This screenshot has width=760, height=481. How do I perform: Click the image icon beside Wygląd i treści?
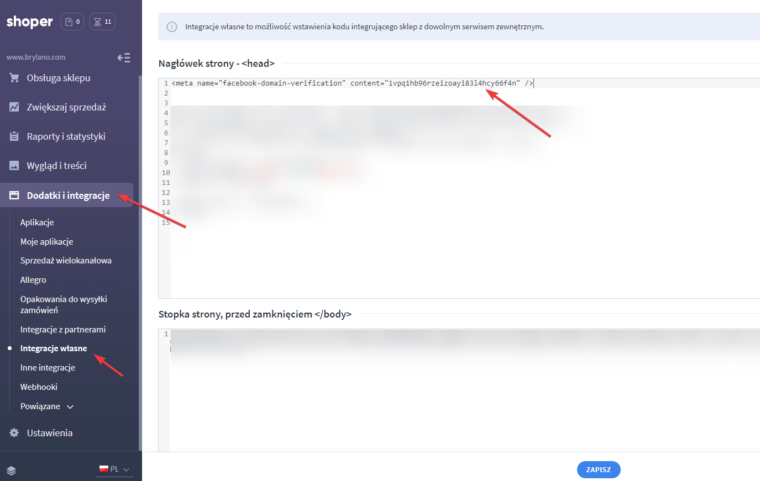(x=14, y=166)
